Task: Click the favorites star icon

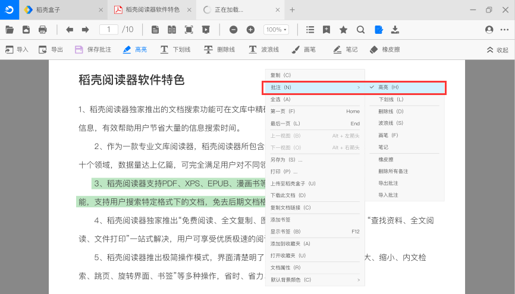Action: 344,30
